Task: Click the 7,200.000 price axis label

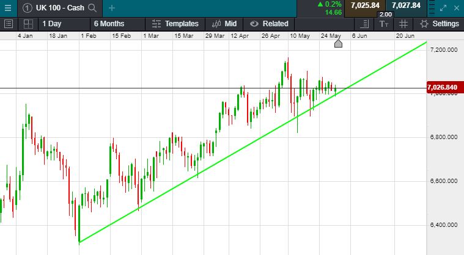Action: [444, 50]
